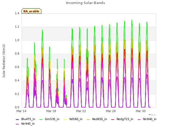172x129 pixels.
Task: Click the Nir945_in legend label
Action: (28, 124)
